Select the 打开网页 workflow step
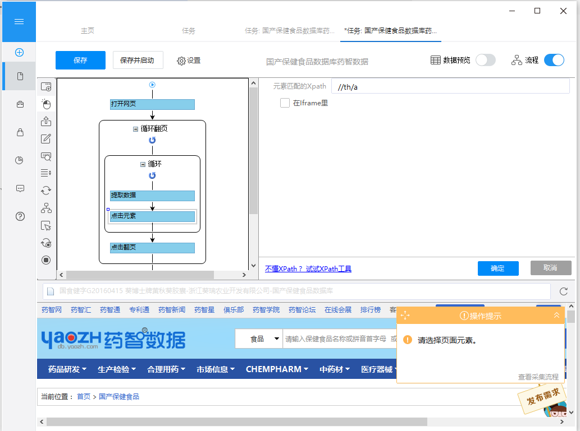The height and width of the screenshot is (431, 580). click(x=152, y=104)
